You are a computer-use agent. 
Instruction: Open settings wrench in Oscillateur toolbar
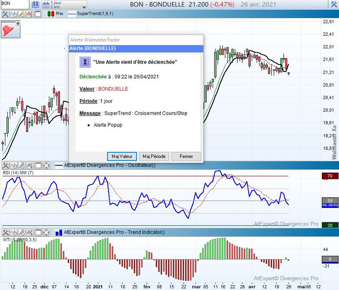click(x=5, y=165)
